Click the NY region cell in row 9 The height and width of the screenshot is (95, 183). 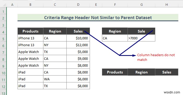coord(55,65)
